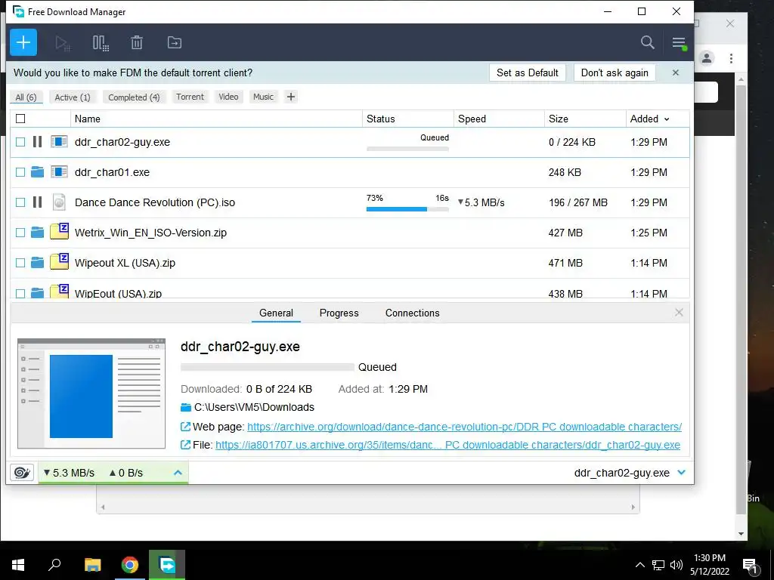Viewport: 774px width, 580px height.
Task: Select the Torrent filter tab
Action: [x=190, y=97]
